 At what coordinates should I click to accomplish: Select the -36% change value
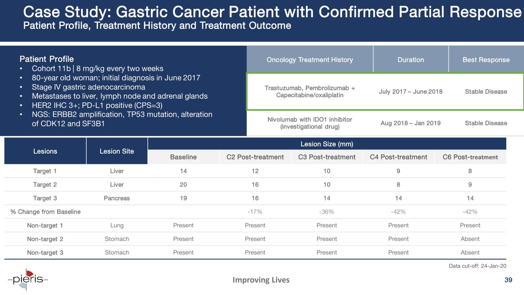click(x=327, y=212)
